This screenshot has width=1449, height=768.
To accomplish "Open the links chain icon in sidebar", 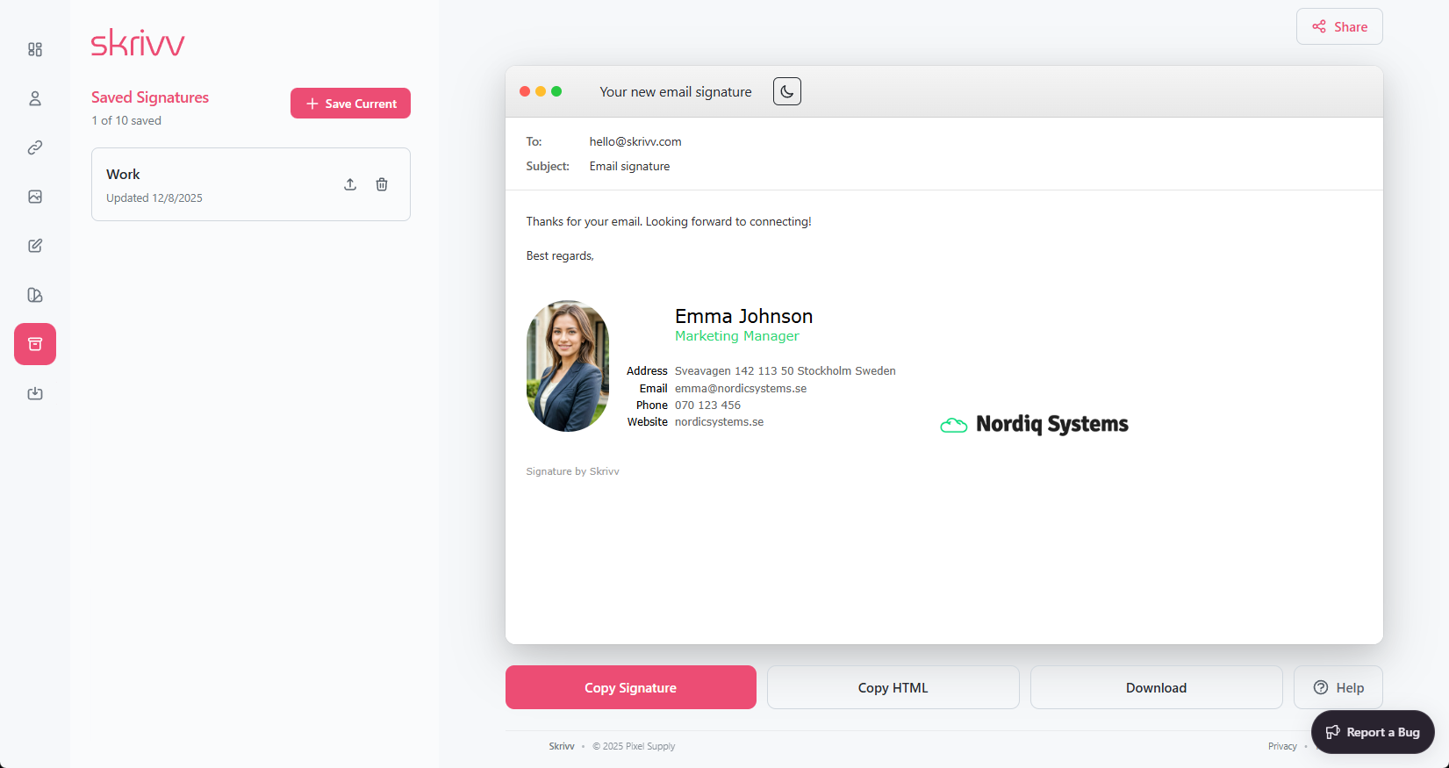I will click(35, 147).
